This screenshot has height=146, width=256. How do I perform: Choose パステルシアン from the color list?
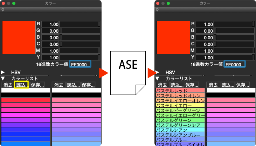coord(180,130)
